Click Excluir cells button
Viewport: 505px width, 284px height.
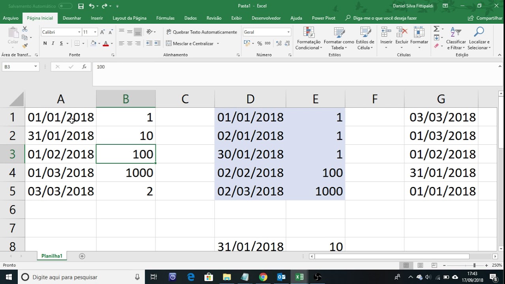[402, 39]
